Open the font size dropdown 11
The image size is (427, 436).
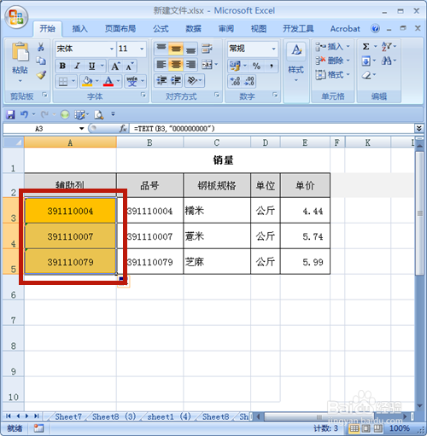coord(142,49)
